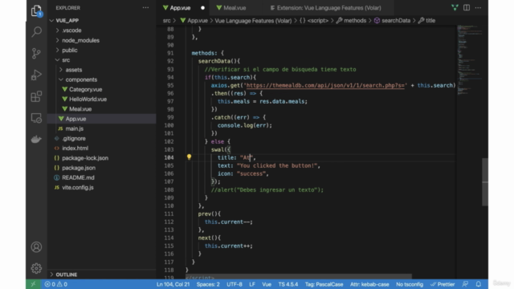The height and width of the screenshot is (289, 514).
Task: Open Run and Debug view icon
Action: [x=36, y=75]
